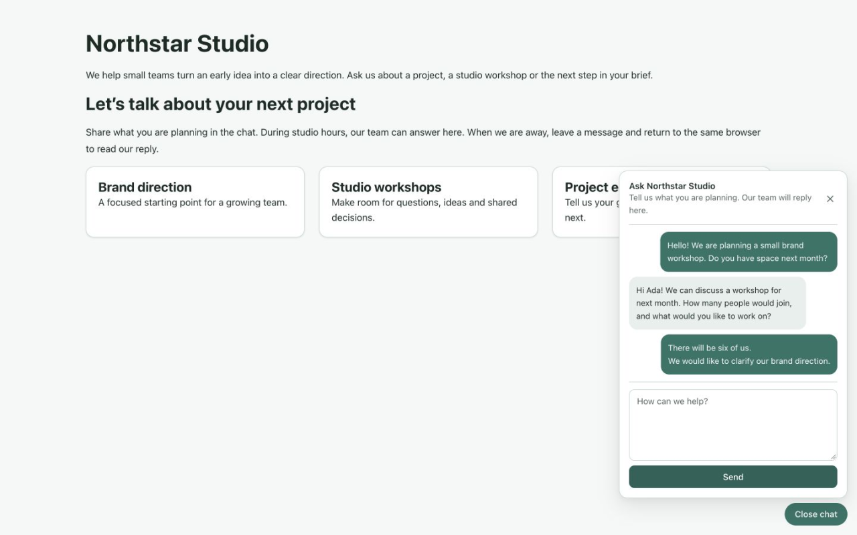
Task: Click the Close chat pill button
Action: (815, 514)
